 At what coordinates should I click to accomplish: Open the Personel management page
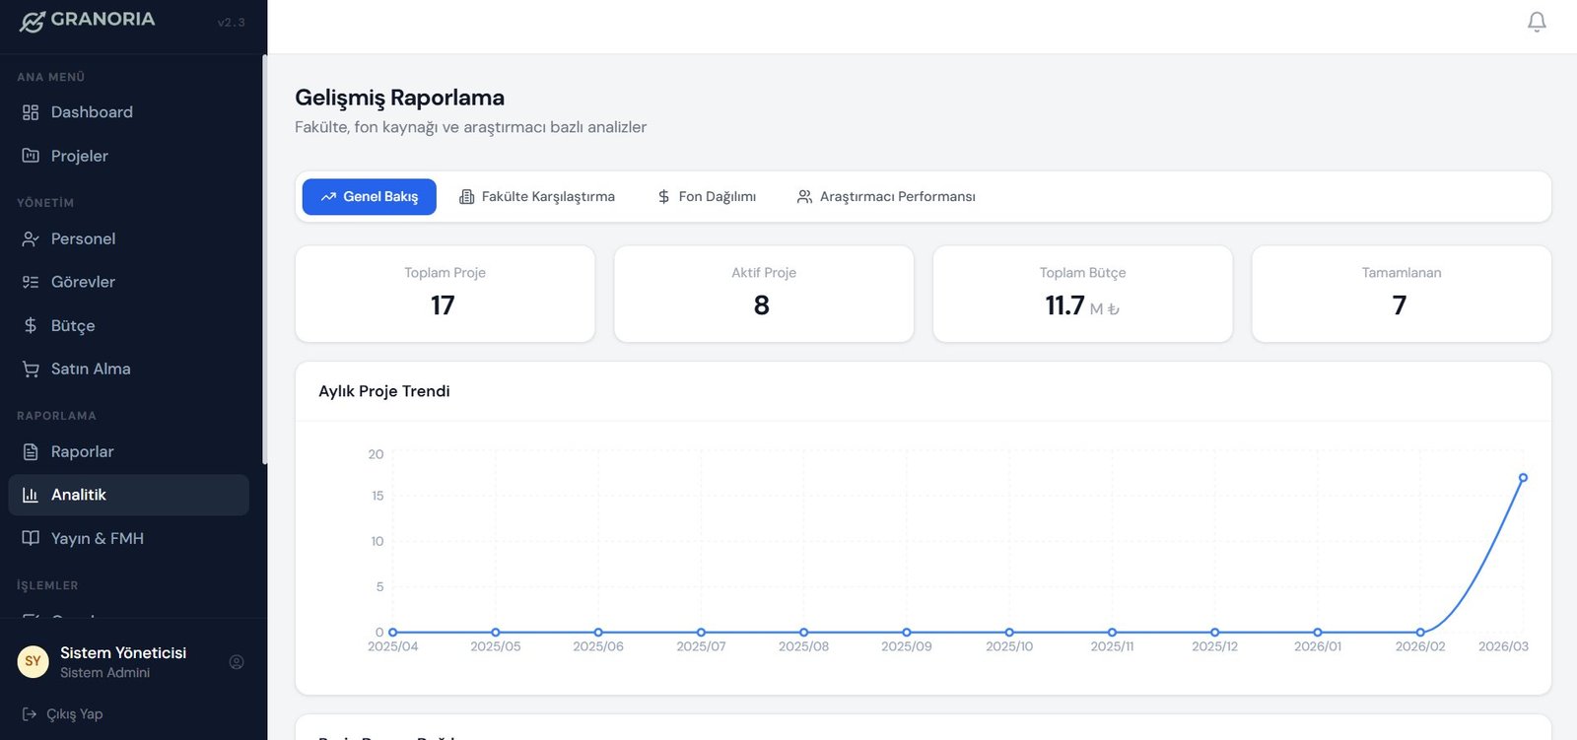pos(83,238)
